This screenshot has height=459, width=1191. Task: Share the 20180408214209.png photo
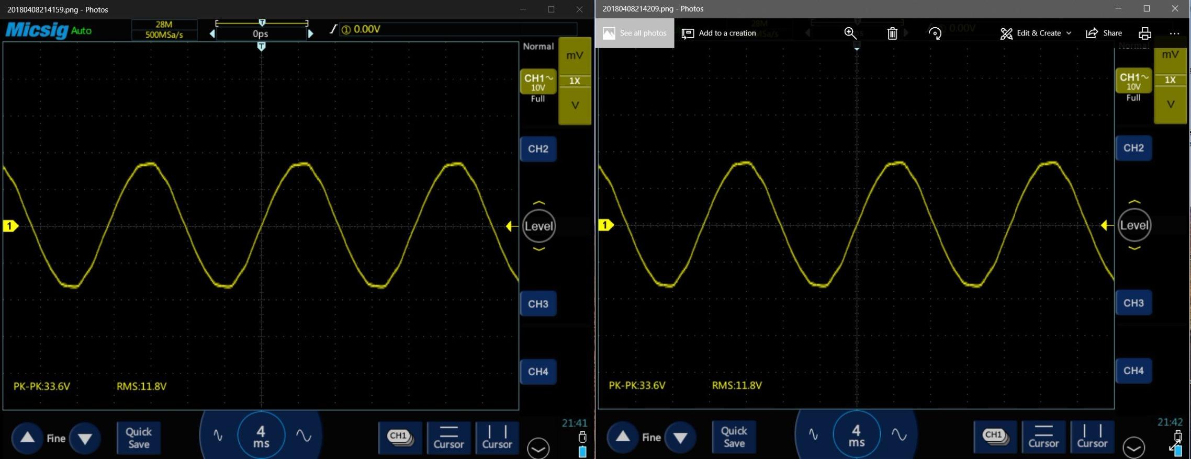[x=1104, y=33]
